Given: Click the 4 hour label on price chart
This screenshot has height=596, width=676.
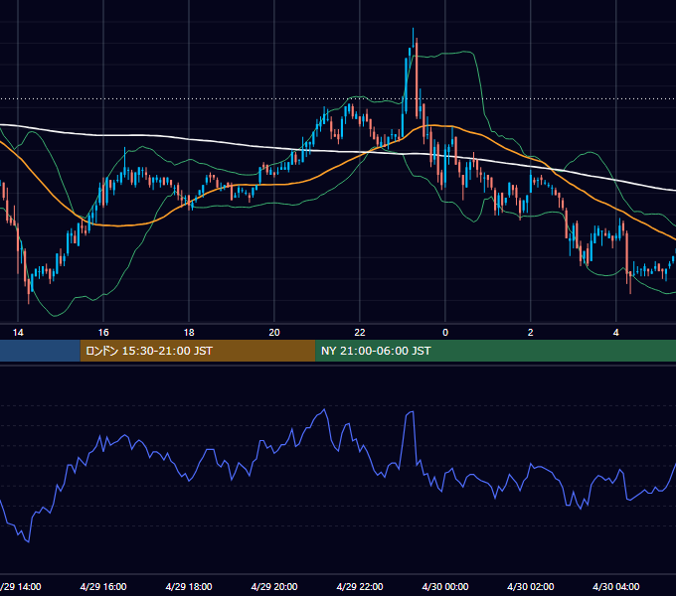Looking at the screenshot, I should 616,333.
